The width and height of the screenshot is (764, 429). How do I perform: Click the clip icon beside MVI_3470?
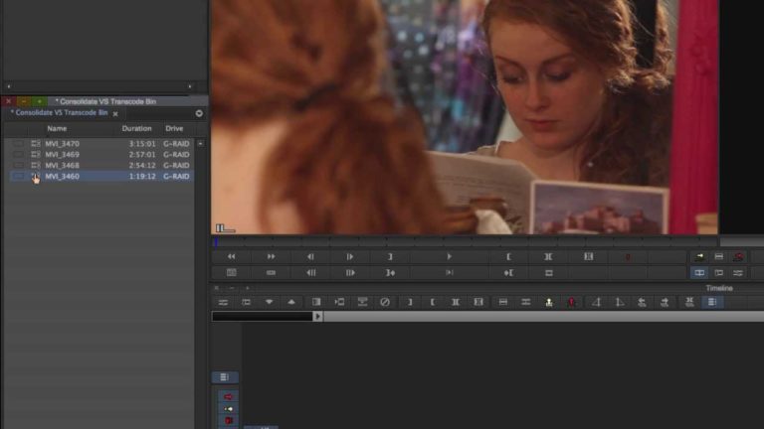(36, 143)
